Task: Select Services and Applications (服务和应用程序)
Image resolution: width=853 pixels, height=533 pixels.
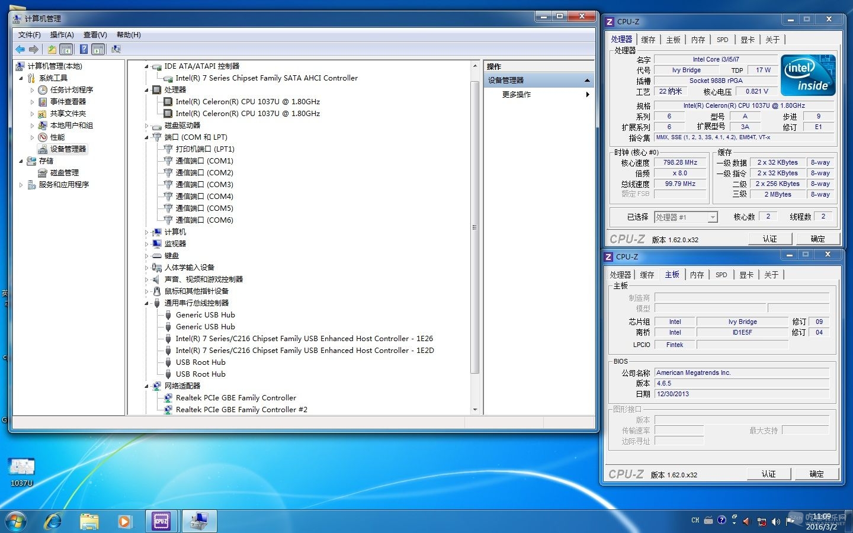Action: (x=64, y=185)
